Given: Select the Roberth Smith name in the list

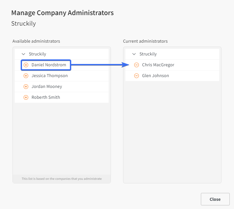Looking at the screenshot, I should tap(46, 97).
